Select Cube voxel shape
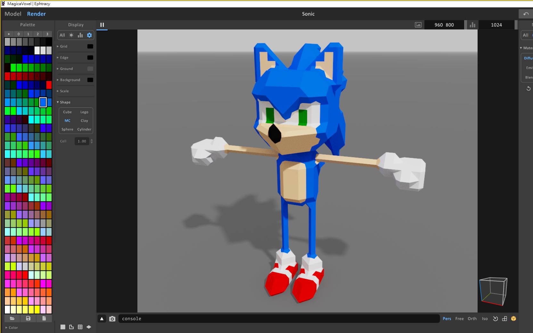Screen dimensions: 533x333 click(x=67, y=112)
